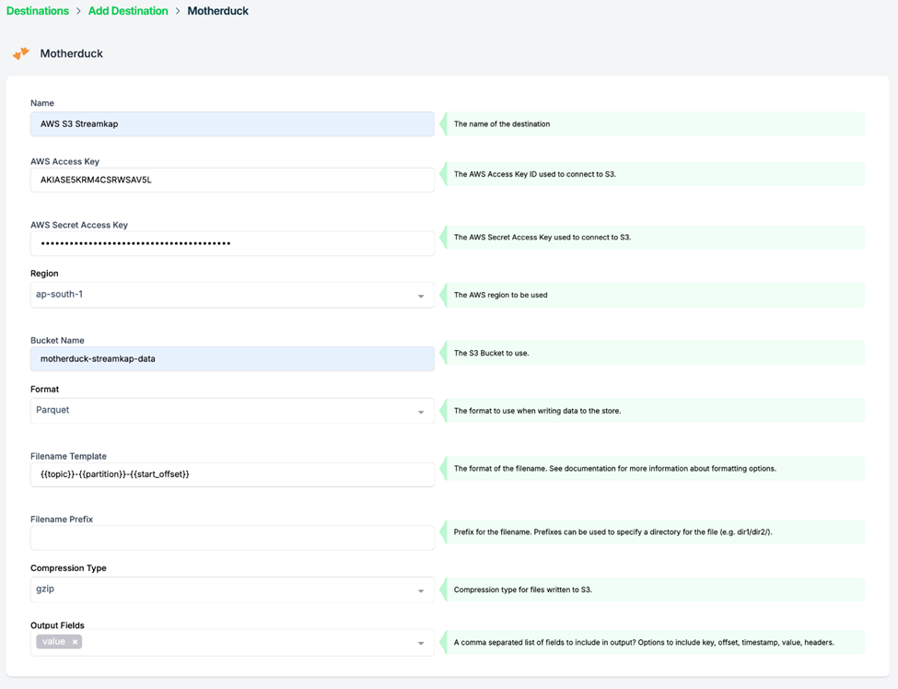Image resolution: width=898 pixels, height=689 pixels.
Task: Click the Motherduck page heading
Action: pyautogui.click(x=72, y=53)
